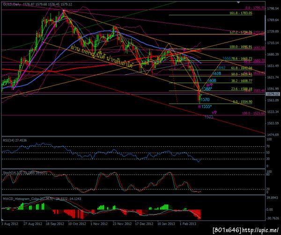Click the date label 3 Aug 2012
281x235 pixels.
pyautogui.click(x=10, y=224)
